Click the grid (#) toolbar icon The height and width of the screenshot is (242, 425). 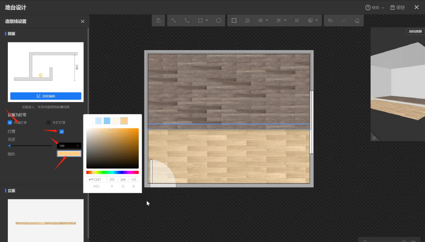[x=297, y=20]
